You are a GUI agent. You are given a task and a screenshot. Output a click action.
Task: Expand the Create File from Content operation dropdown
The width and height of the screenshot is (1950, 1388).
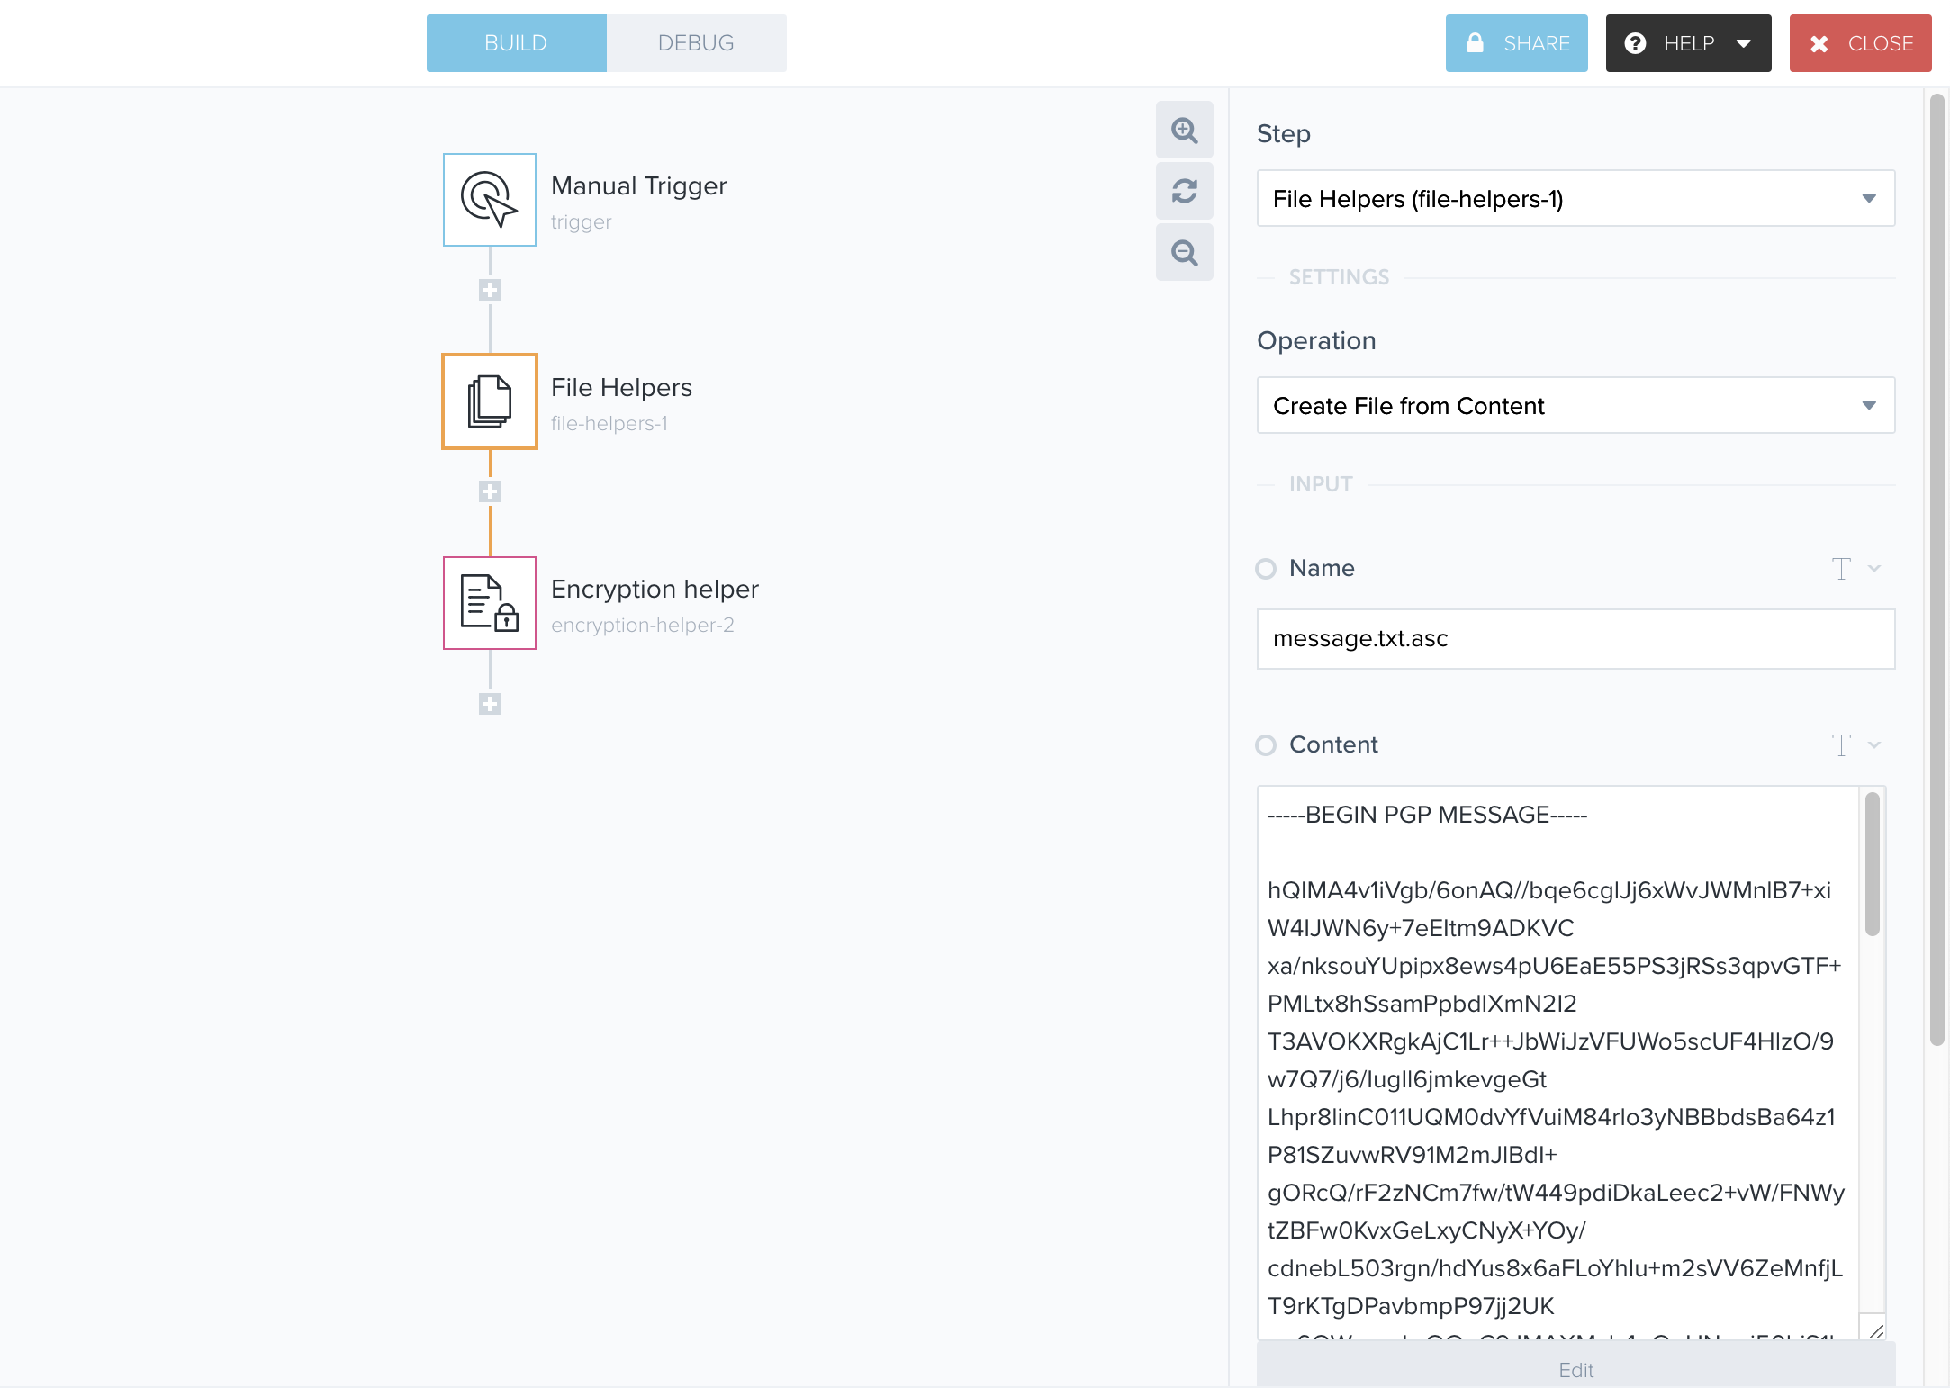click(x=1575, y=405)
